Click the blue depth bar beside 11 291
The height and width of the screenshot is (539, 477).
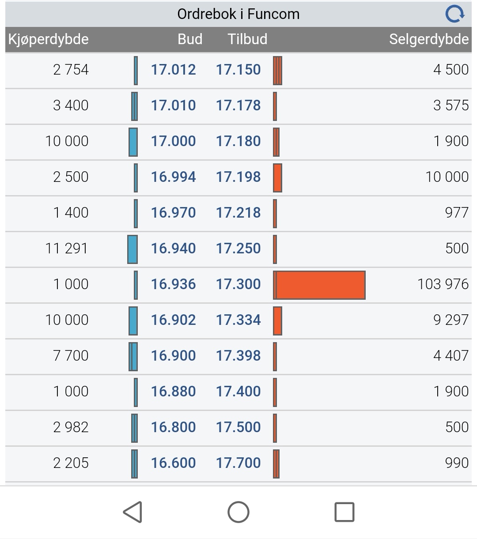coord(132,249)
